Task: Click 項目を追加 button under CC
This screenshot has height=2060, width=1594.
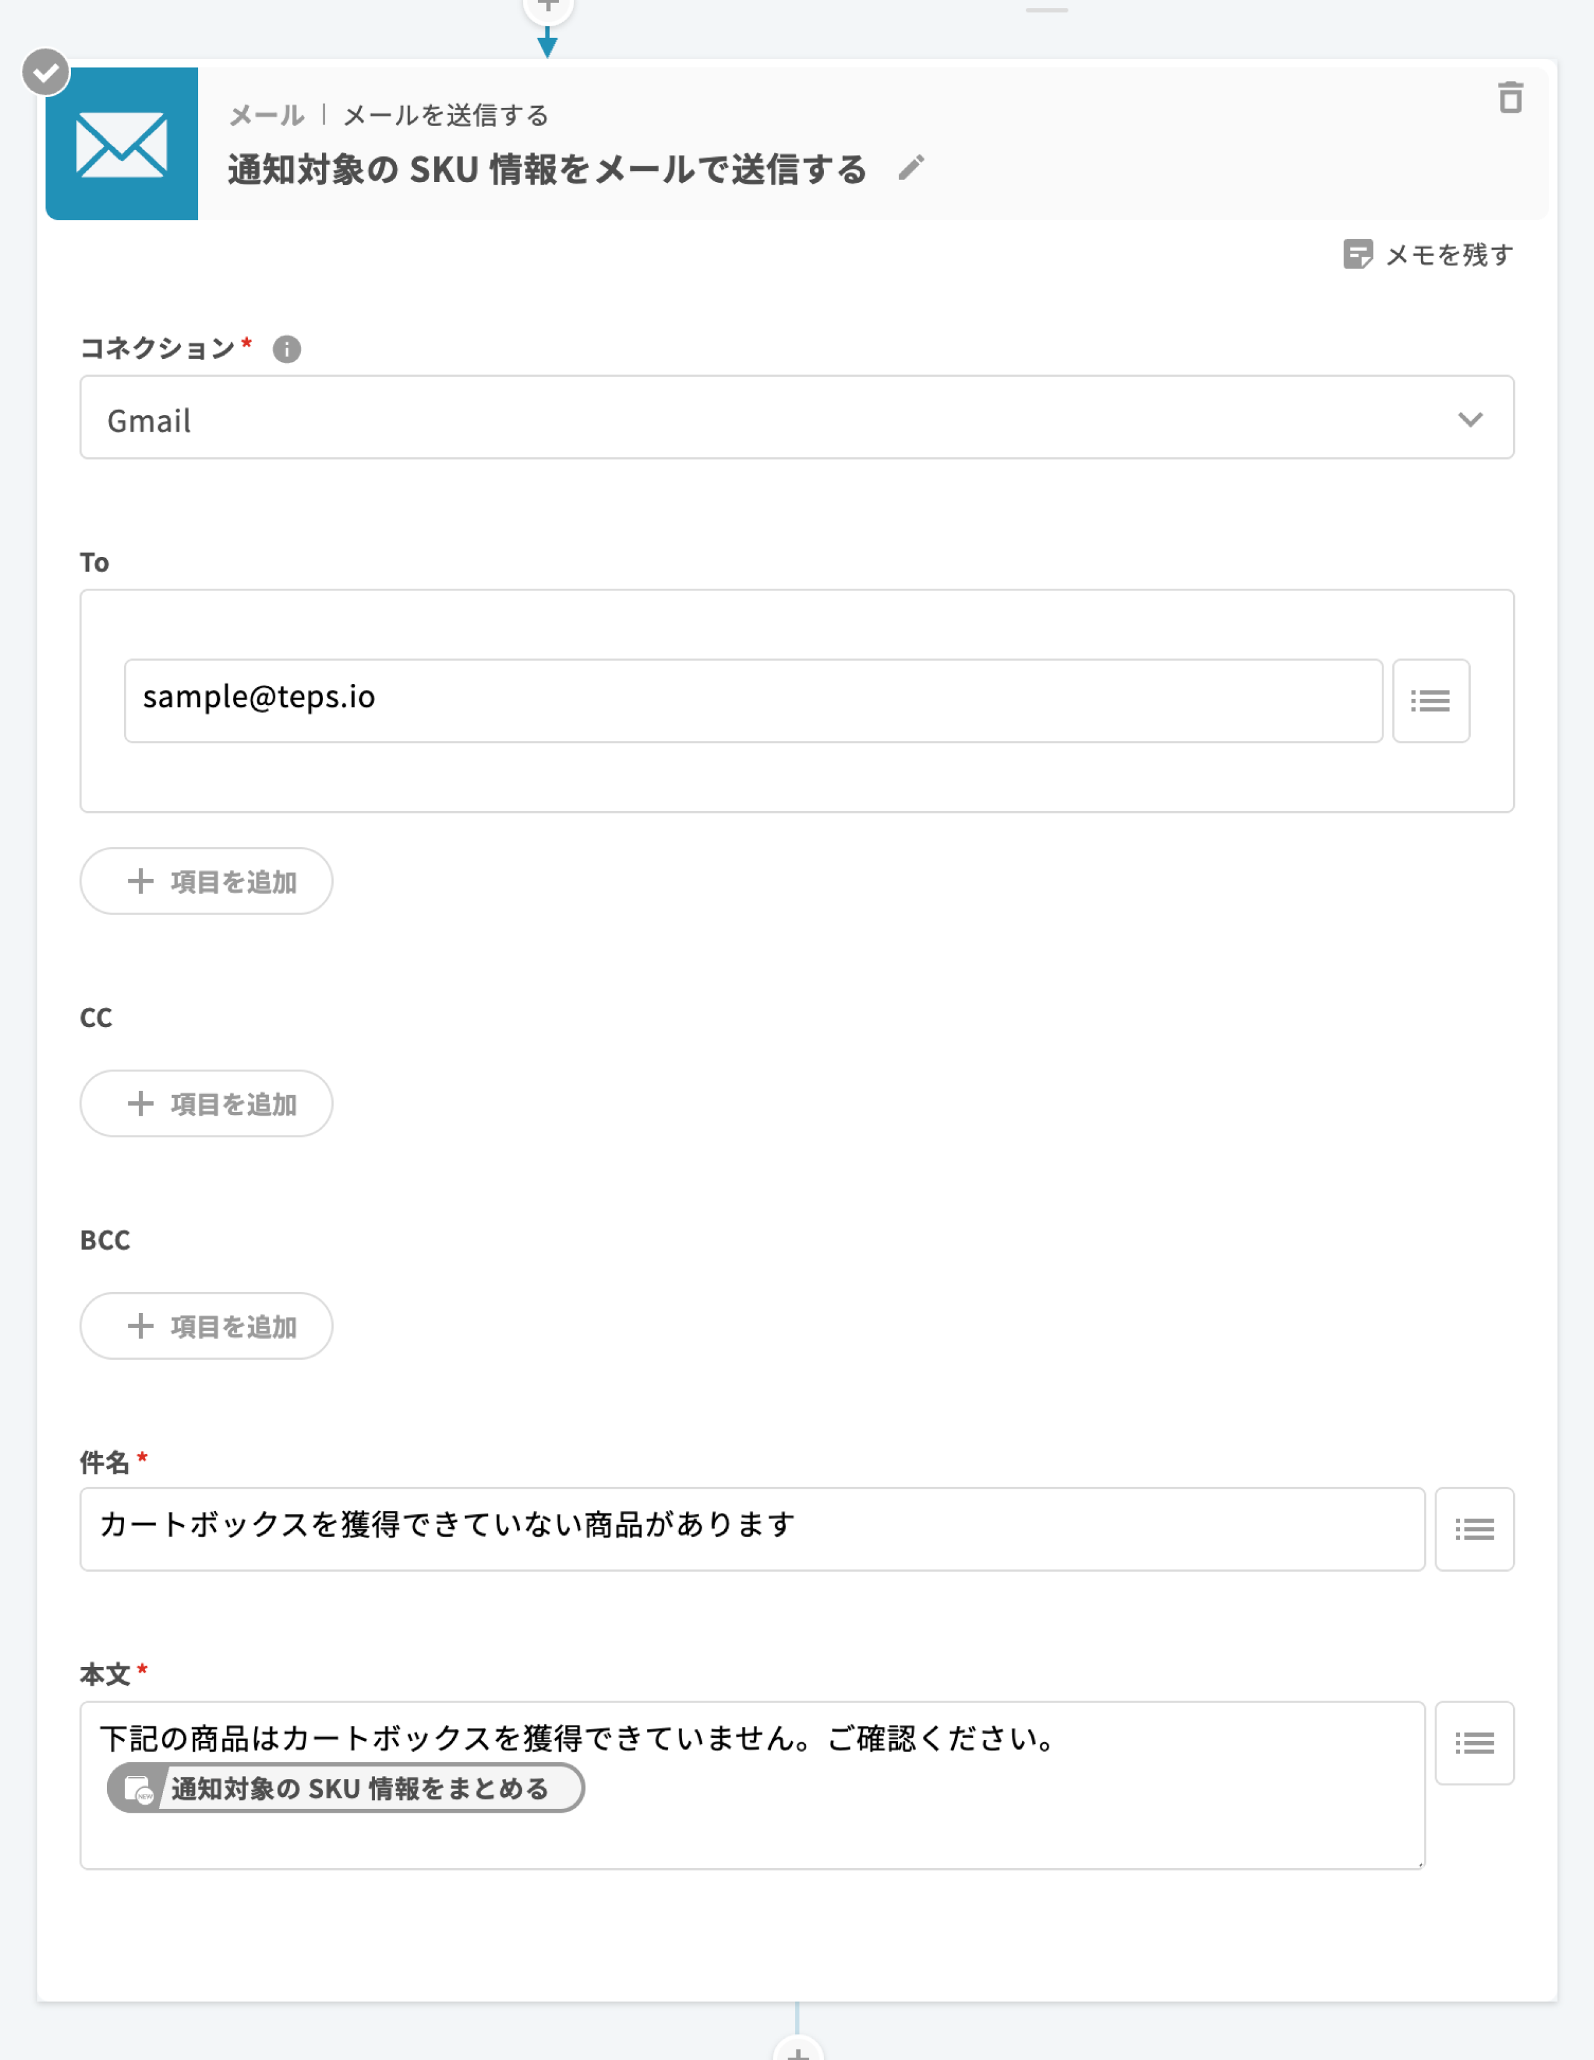Action: (207, 1104)
